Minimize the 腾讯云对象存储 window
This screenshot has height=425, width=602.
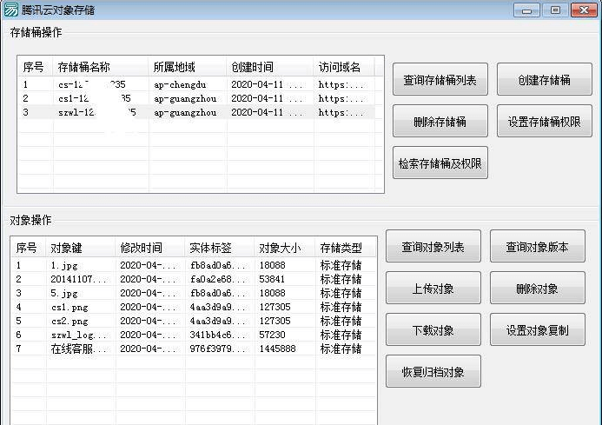526,10
